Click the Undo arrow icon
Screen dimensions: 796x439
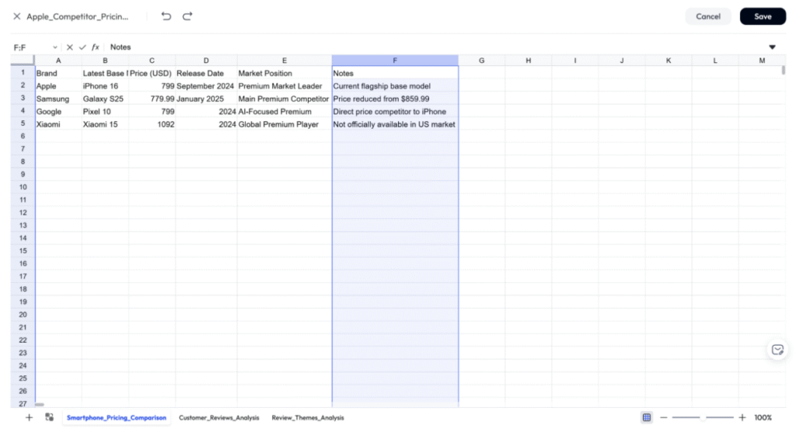(166, 16)
